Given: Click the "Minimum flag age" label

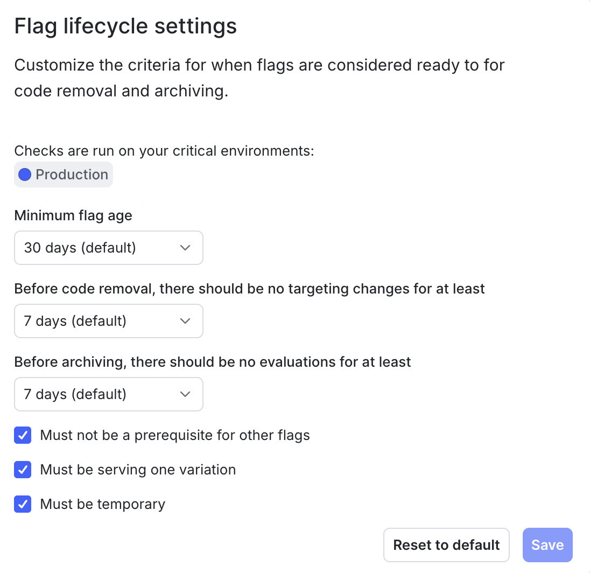Looking at the screenshot, I should tap(73, 215).
